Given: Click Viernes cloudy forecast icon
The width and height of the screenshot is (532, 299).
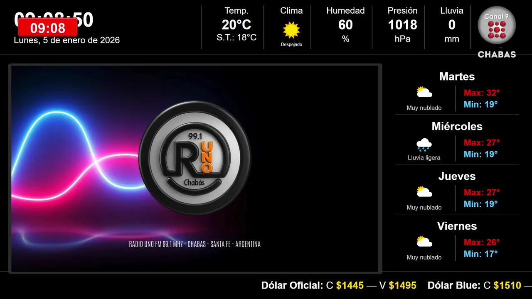Looking at the screenshot, I should click(424, 241).
